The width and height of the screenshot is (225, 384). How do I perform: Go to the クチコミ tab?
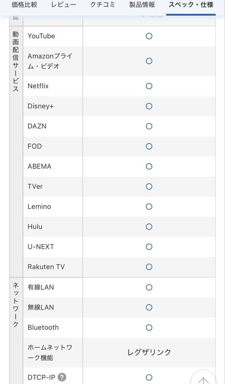point(103,5)
